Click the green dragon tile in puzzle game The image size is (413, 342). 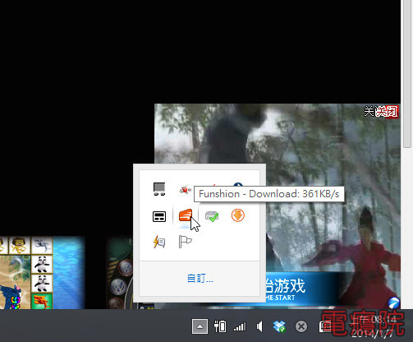pos(42,301)
